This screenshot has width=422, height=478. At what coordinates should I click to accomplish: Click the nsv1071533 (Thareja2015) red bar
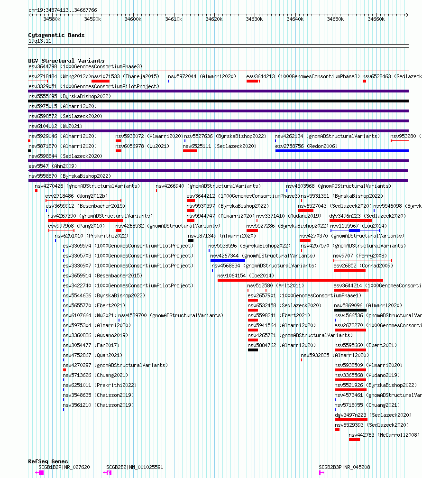[101, 81]
